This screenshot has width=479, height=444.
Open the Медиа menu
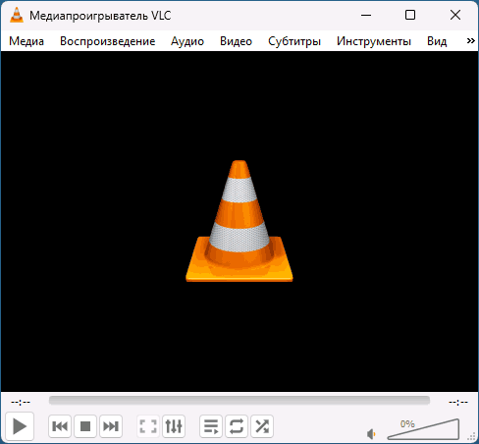click(x=27, y=41)
